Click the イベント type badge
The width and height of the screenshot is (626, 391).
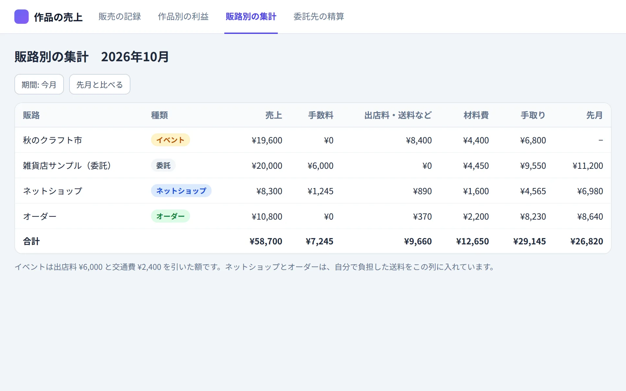(x=171, y=140)
